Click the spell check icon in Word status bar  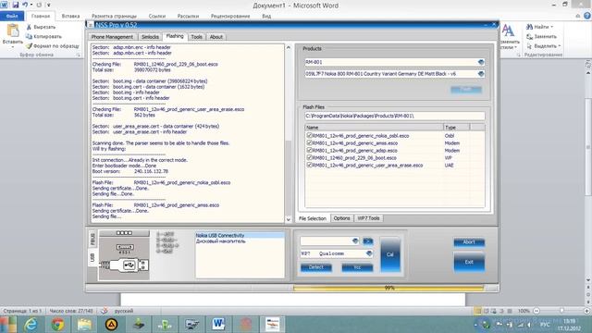[x=105, y=311]
